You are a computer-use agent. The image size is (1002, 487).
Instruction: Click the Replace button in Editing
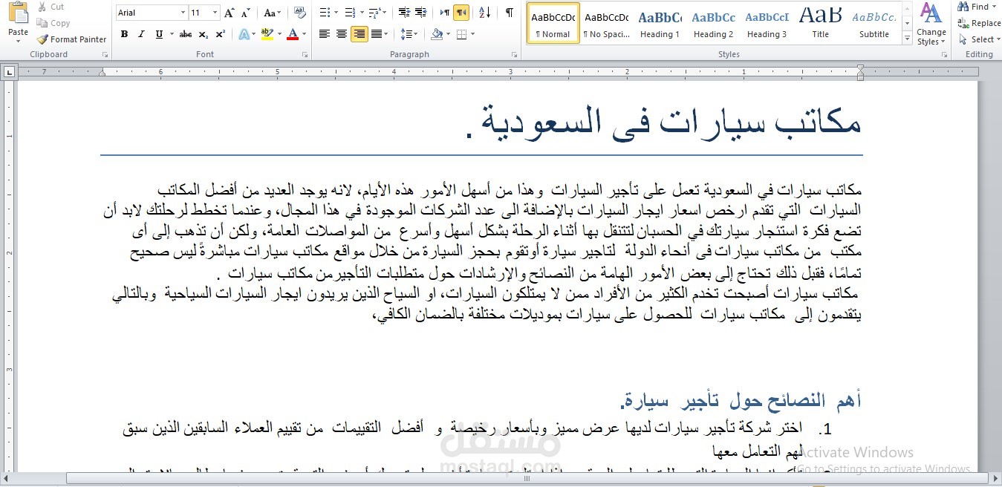[980, 23]
